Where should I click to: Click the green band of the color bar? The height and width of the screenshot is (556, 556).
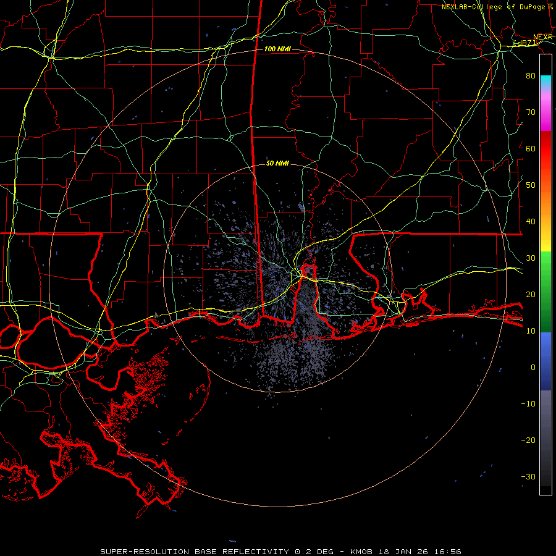[545, 292]
